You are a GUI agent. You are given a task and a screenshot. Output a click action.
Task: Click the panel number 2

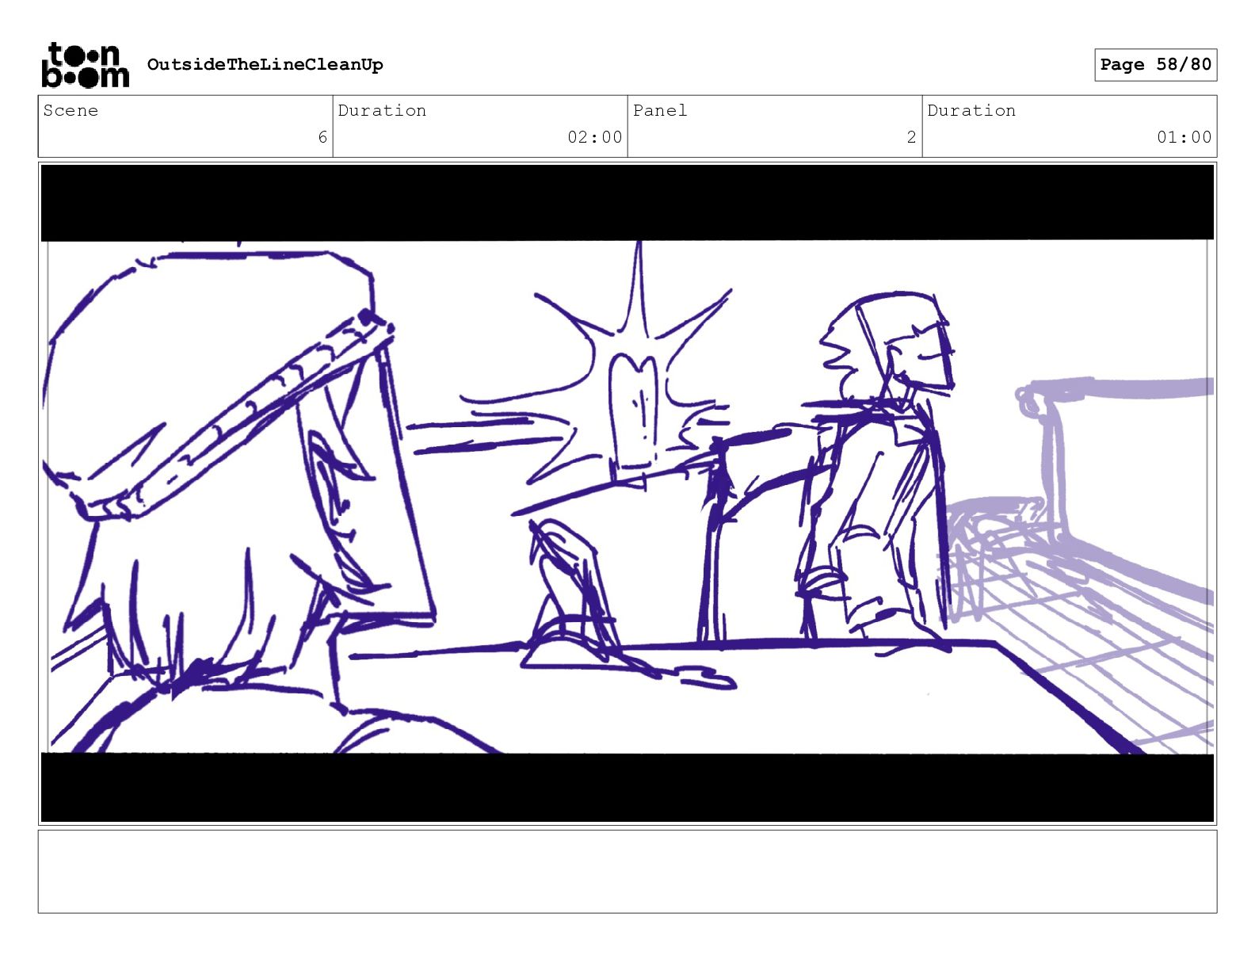(911, 137)
